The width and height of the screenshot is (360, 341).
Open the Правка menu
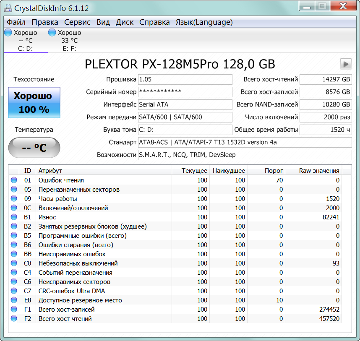[x=45, y=22]
